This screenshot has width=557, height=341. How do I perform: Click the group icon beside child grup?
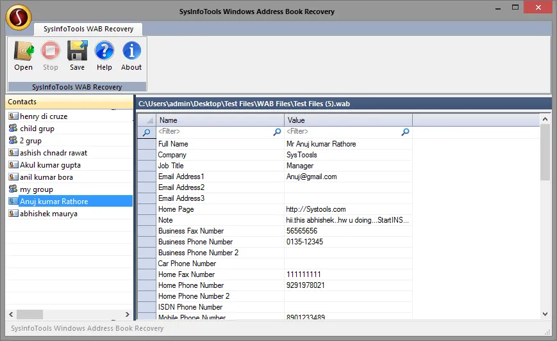tap(13, 128)
